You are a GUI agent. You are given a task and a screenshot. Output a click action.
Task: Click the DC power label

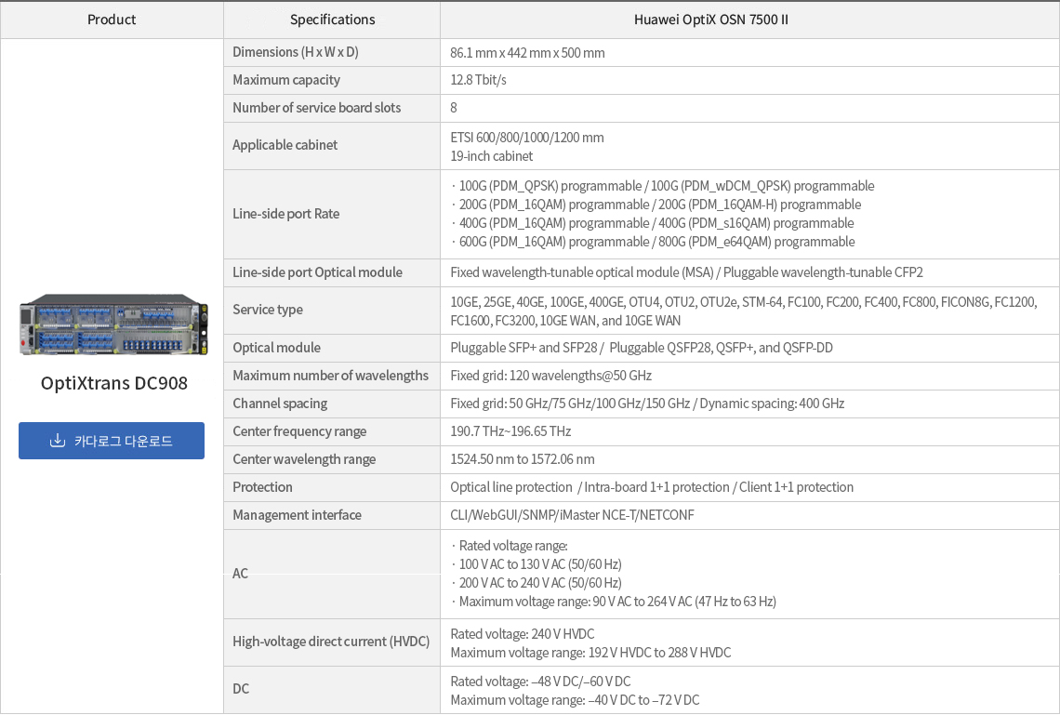[x=241, y=689]
